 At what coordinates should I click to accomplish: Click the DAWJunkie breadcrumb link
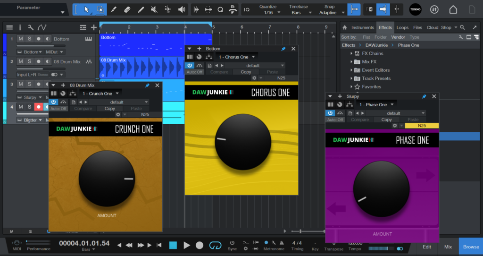[376, 45]
